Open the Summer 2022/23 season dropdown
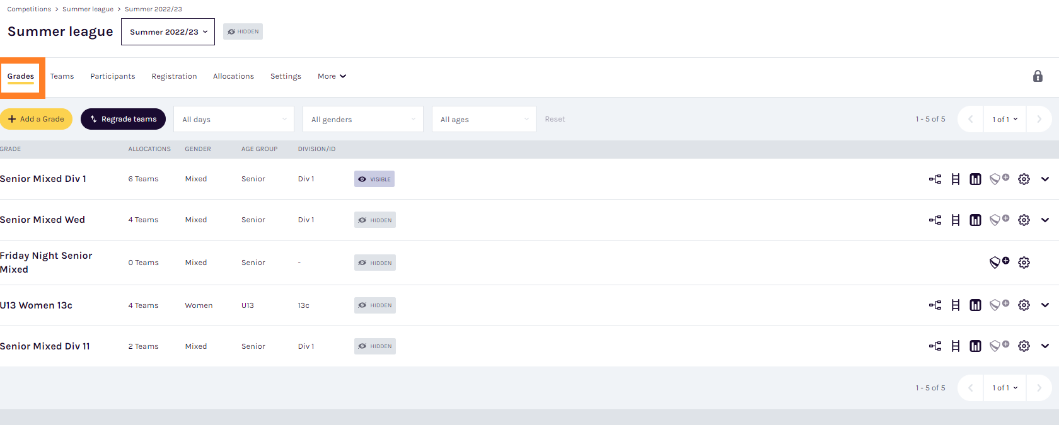Screen dimensions: 1059x425 [168, 32]
